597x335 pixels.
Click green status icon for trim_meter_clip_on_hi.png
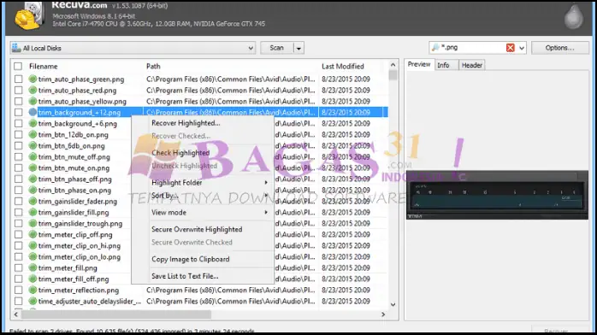tap(33, 245)
